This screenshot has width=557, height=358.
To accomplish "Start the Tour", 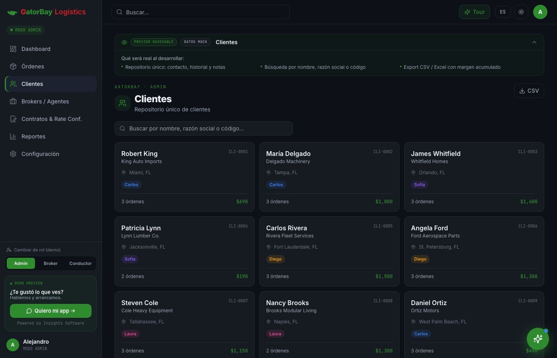I will pos(475,12).
